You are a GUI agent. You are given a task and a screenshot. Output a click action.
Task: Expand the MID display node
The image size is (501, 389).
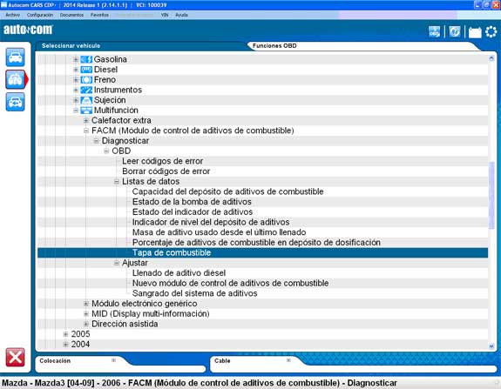[86, 313]
